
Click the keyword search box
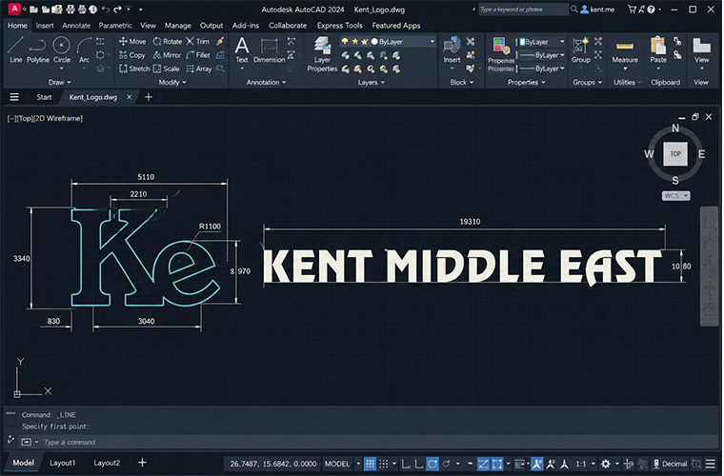click(x=523, y=10)
